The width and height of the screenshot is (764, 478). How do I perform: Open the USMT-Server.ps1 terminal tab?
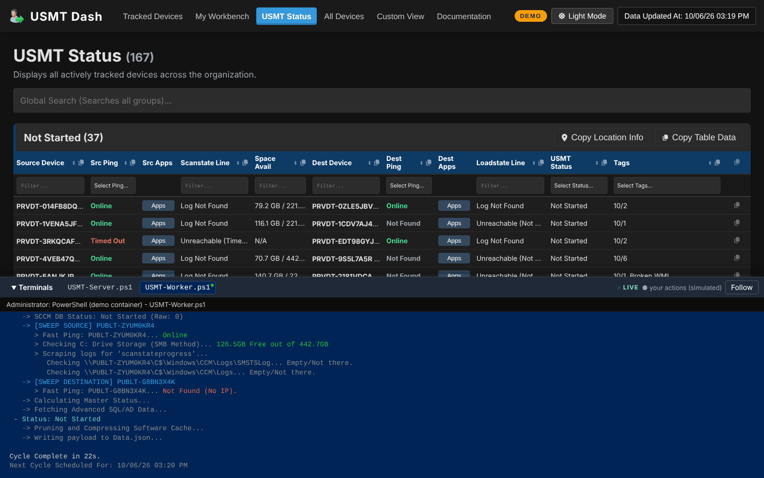pos(100,287)
